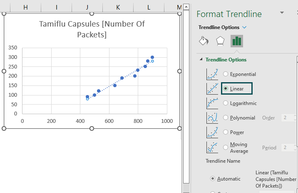The width and height of the screenshot is (298, 193).
Task: Click the chart's top-middle sizing handle
Action: click(x=92, y=13)
